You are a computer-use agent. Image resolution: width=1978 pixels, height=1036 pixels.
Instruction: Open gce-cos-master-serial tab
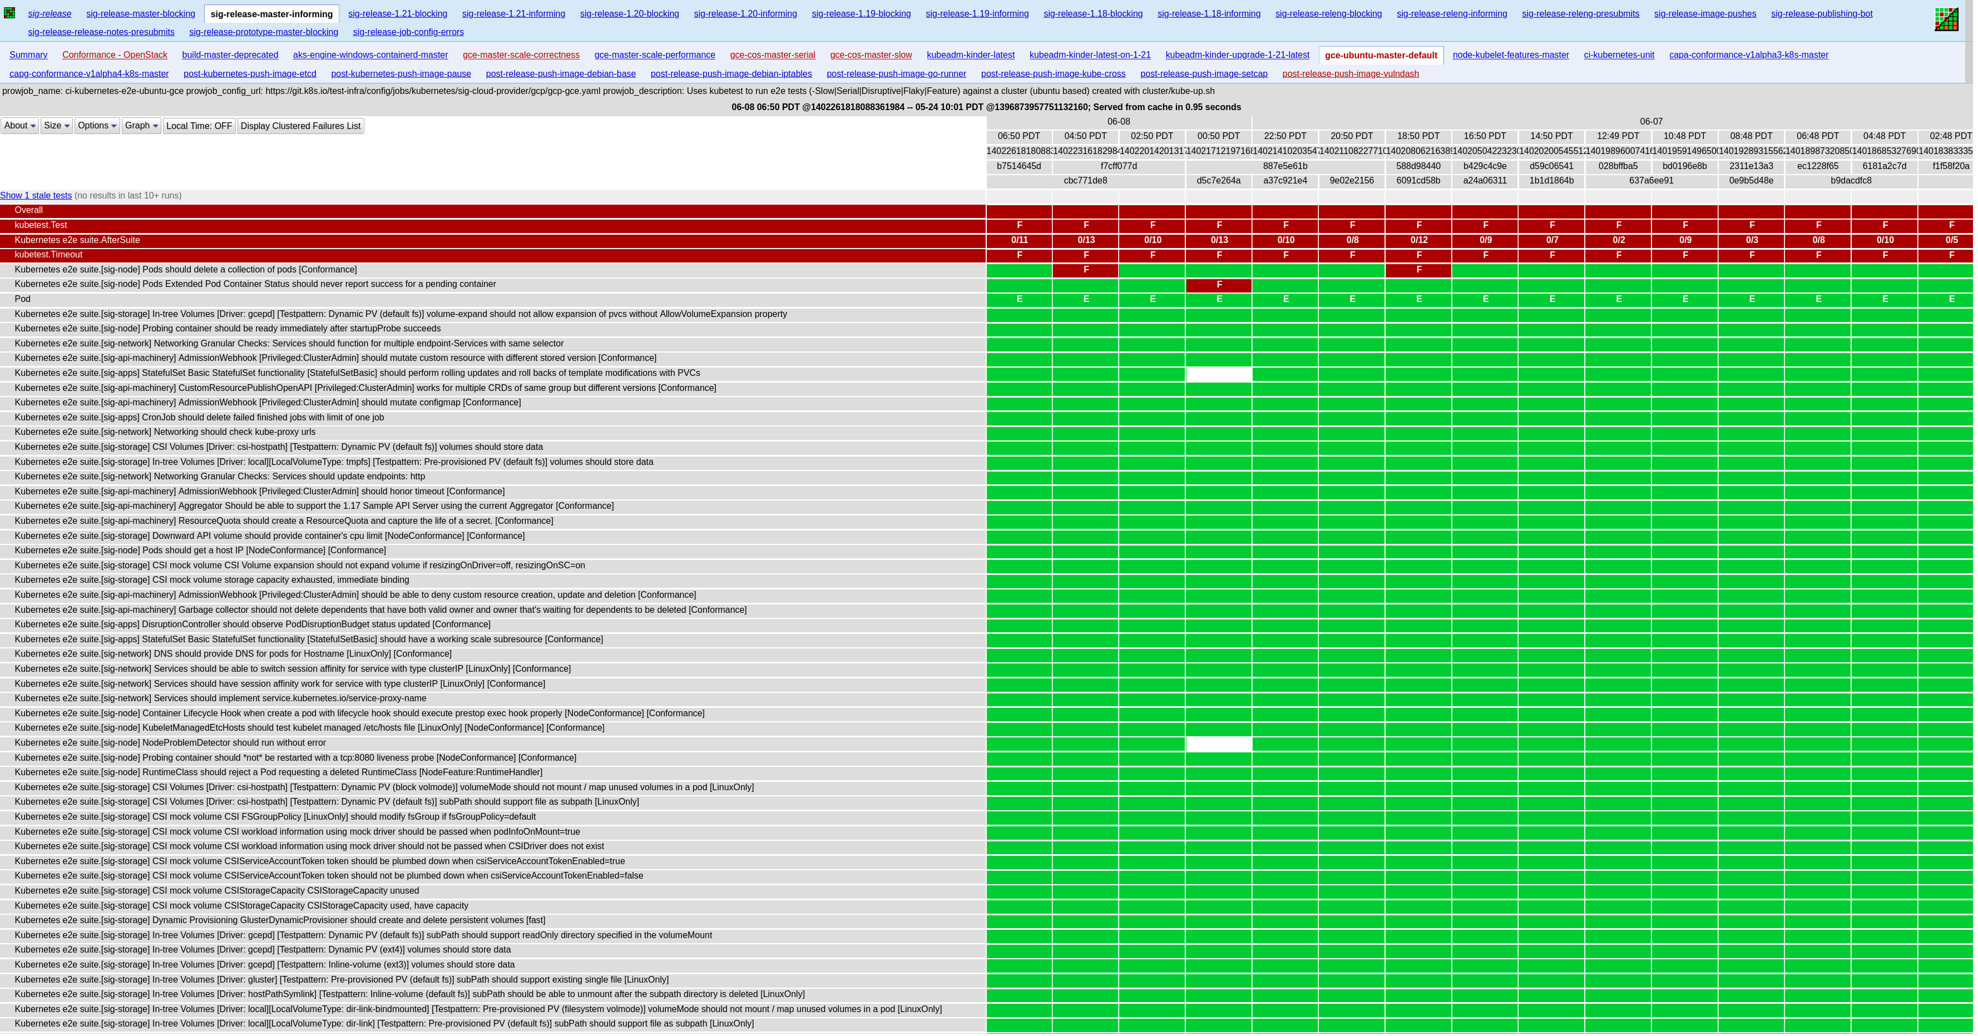(773, 55)
